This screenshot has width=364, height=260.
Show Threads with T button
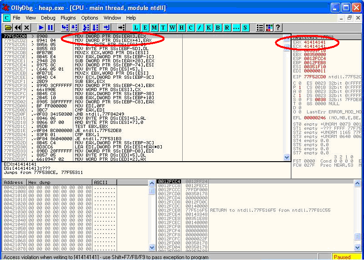[163, 28]
